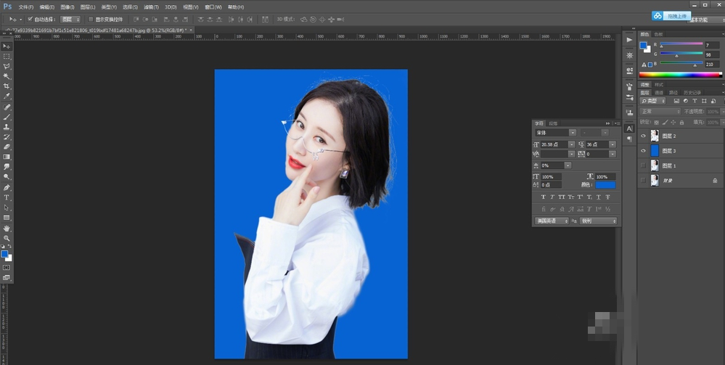
Task: Pick the Hand tool in the toolbox
Action: coord(7,228)
